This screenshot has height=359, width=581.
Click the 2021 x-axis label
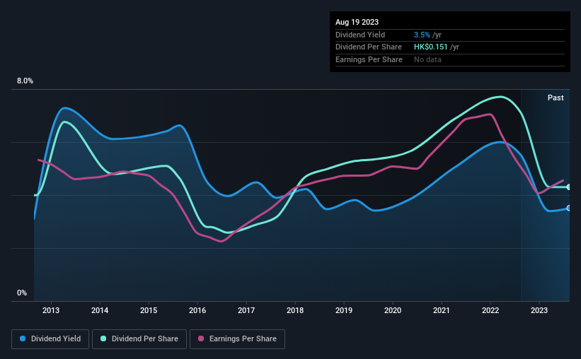point(442,310)
